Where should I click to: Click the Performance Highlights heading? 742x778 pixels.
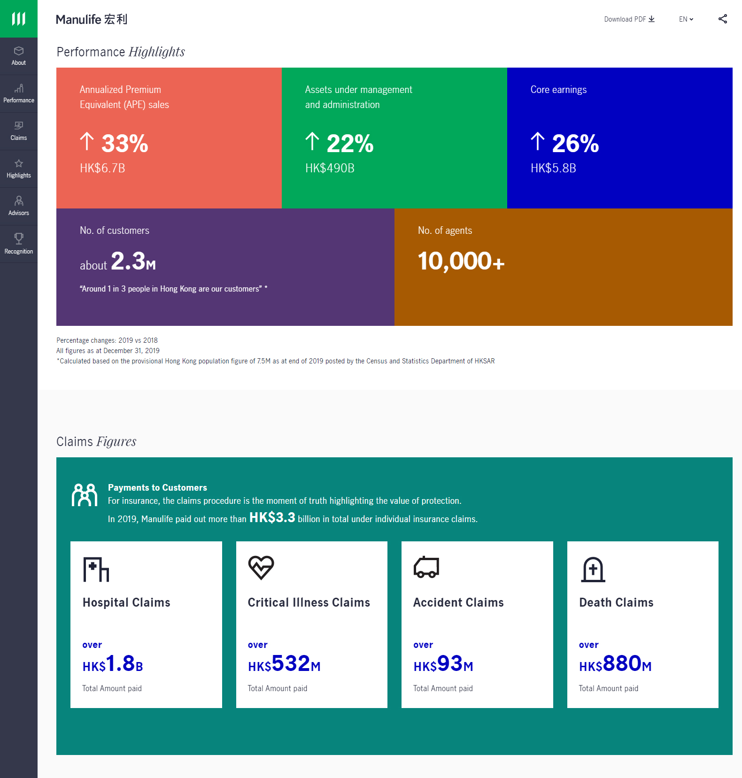tap(121, 52)
